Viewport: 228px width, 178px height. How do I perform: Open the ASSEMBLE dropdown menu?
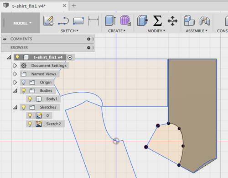197,31
